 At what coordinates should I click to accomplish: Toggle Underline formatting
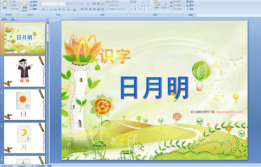pyautogui.click(x=51, y=9)
